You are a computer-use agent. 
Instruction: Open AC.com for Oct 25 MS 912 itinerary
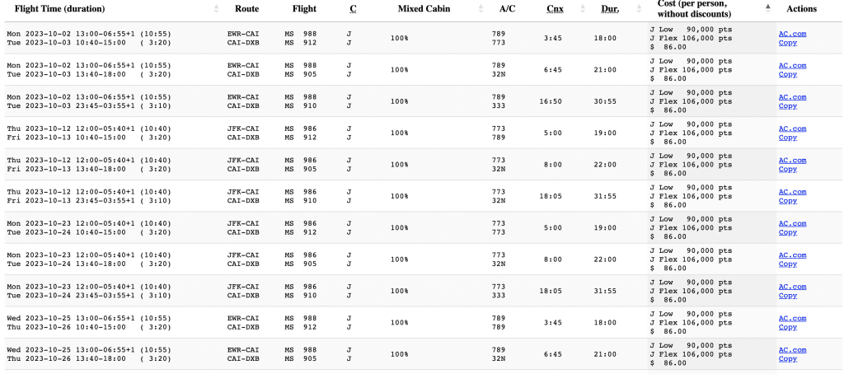click(792, 318)
